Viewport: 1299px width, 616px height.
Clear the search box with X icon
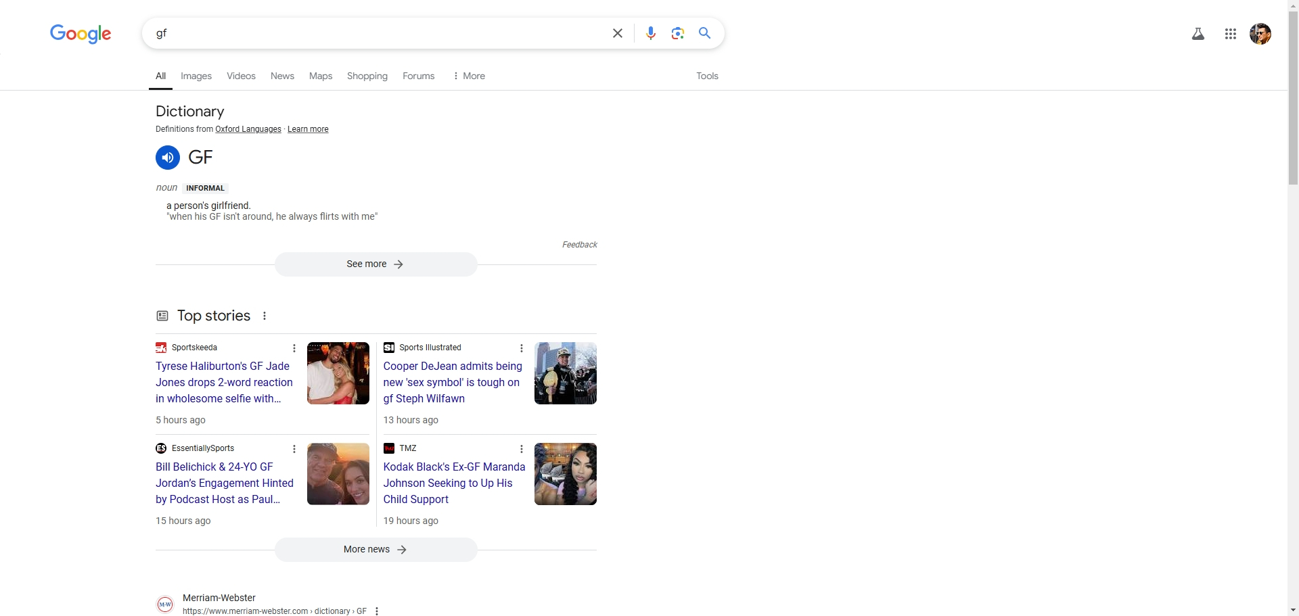[618, 33]
